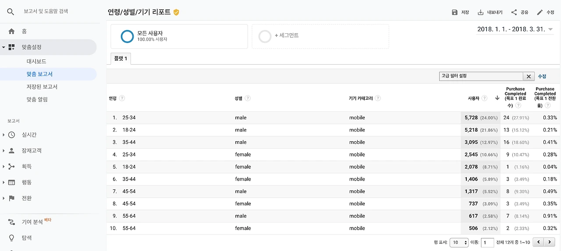This screenshot has width=561, height=251.
Task: Expand the 잠재고객 report section
Action: click(x=4, y=150)
